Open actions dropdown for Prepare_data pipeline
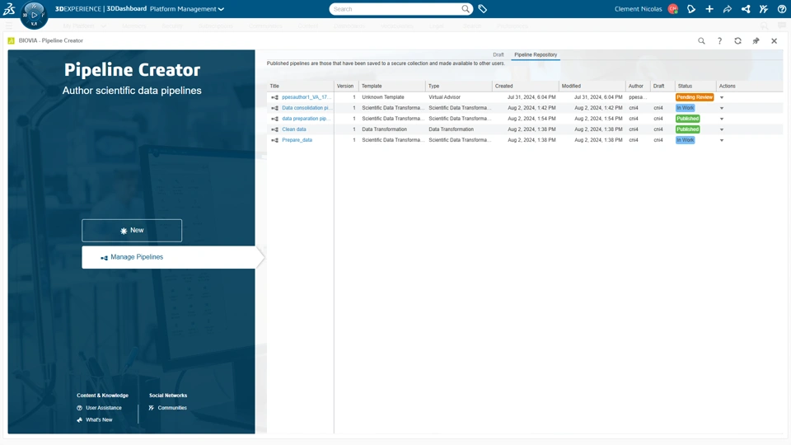Image resolution: width=791 pixels, height=445 pixels. [722, 140]
